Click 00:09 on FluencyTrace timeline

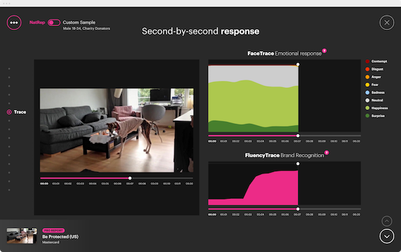point(321,215)
